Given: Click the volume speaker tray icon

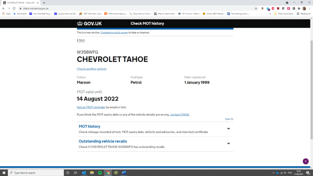Looking at the screenshot, I should coord(285,173).
